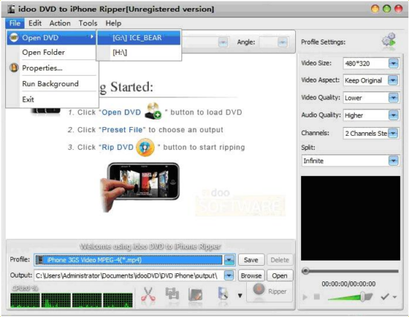Expand the Video Aspect dropdown
Viewport: 409px width, 317px height.
pyautogui.click(x=393, y=80)
